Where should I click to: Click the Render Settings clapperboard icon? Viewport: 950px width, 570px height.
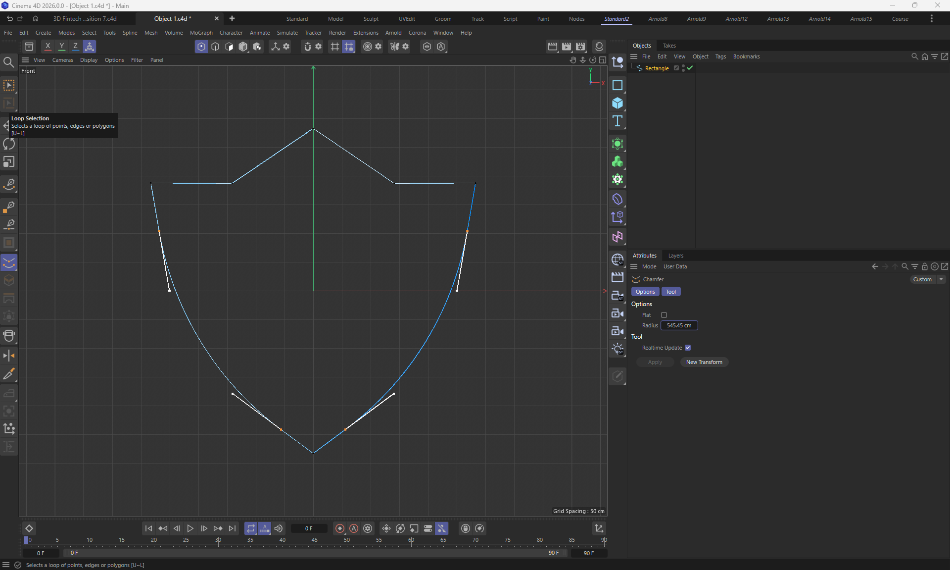[x=580, y=47]
